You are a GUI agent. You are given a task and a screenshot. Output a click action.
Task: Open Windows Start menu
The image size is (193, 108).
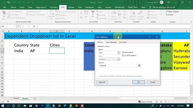[2, 106]
